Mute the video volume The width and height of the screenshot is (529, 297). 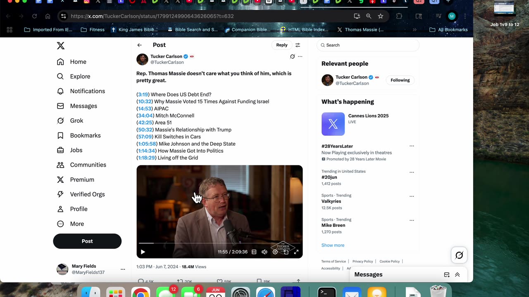[264, 252]
